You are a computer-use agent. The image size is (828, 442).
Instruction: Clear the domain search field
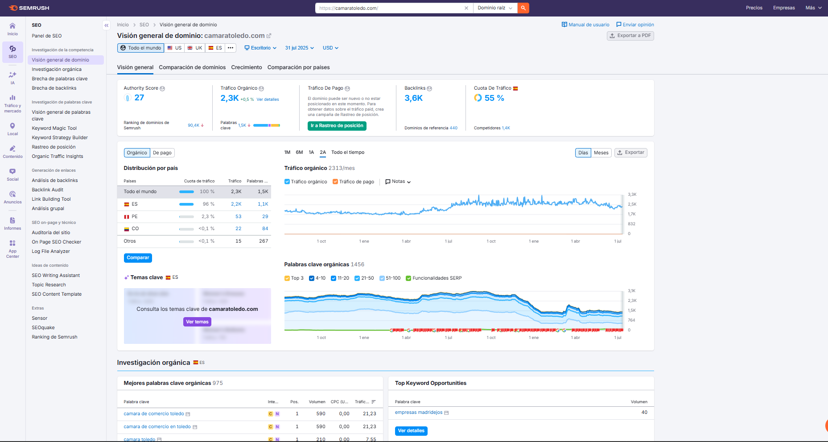click(466, 8)
